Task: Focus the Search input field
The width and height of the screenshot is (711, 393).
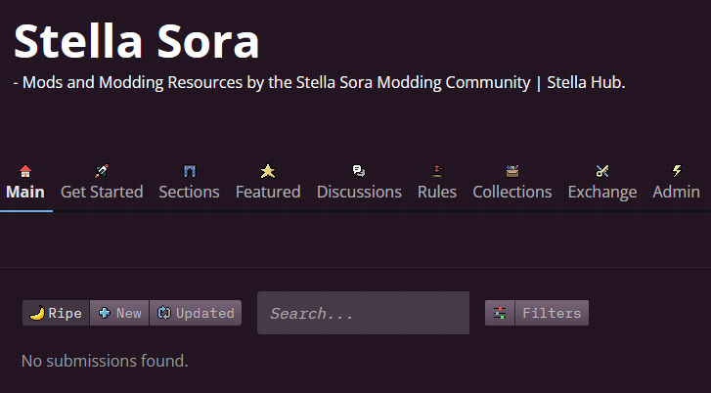Action: [x=363, y=313]
